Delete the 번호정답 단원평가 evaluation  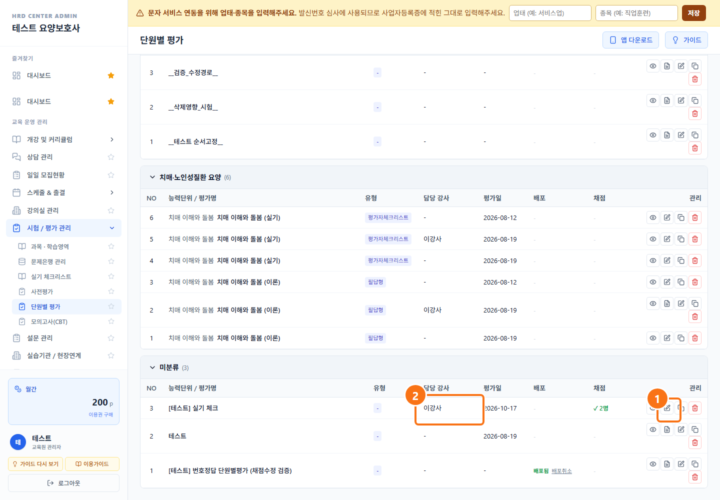tap(695, 477)
